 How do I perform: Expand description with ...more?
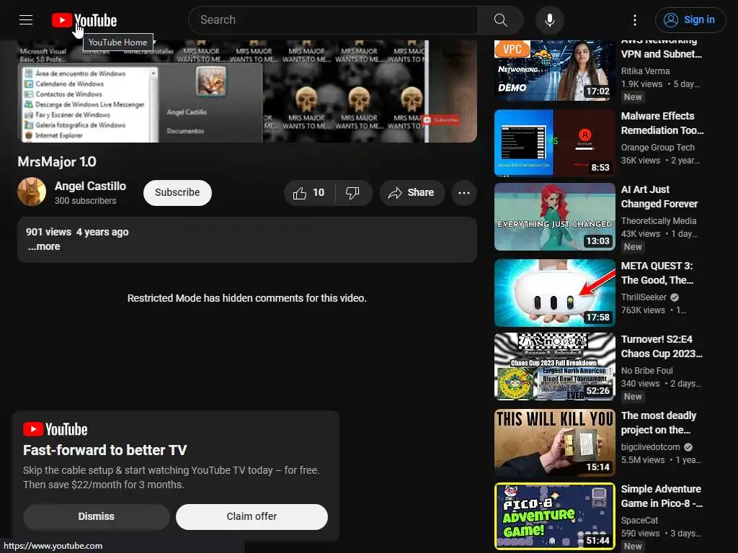[x=44, y=246]
